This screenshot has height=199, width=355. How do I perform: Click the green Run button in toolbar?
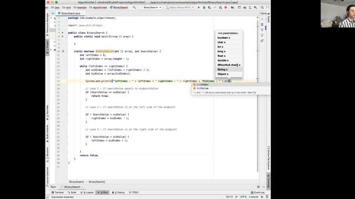[199, 7]
